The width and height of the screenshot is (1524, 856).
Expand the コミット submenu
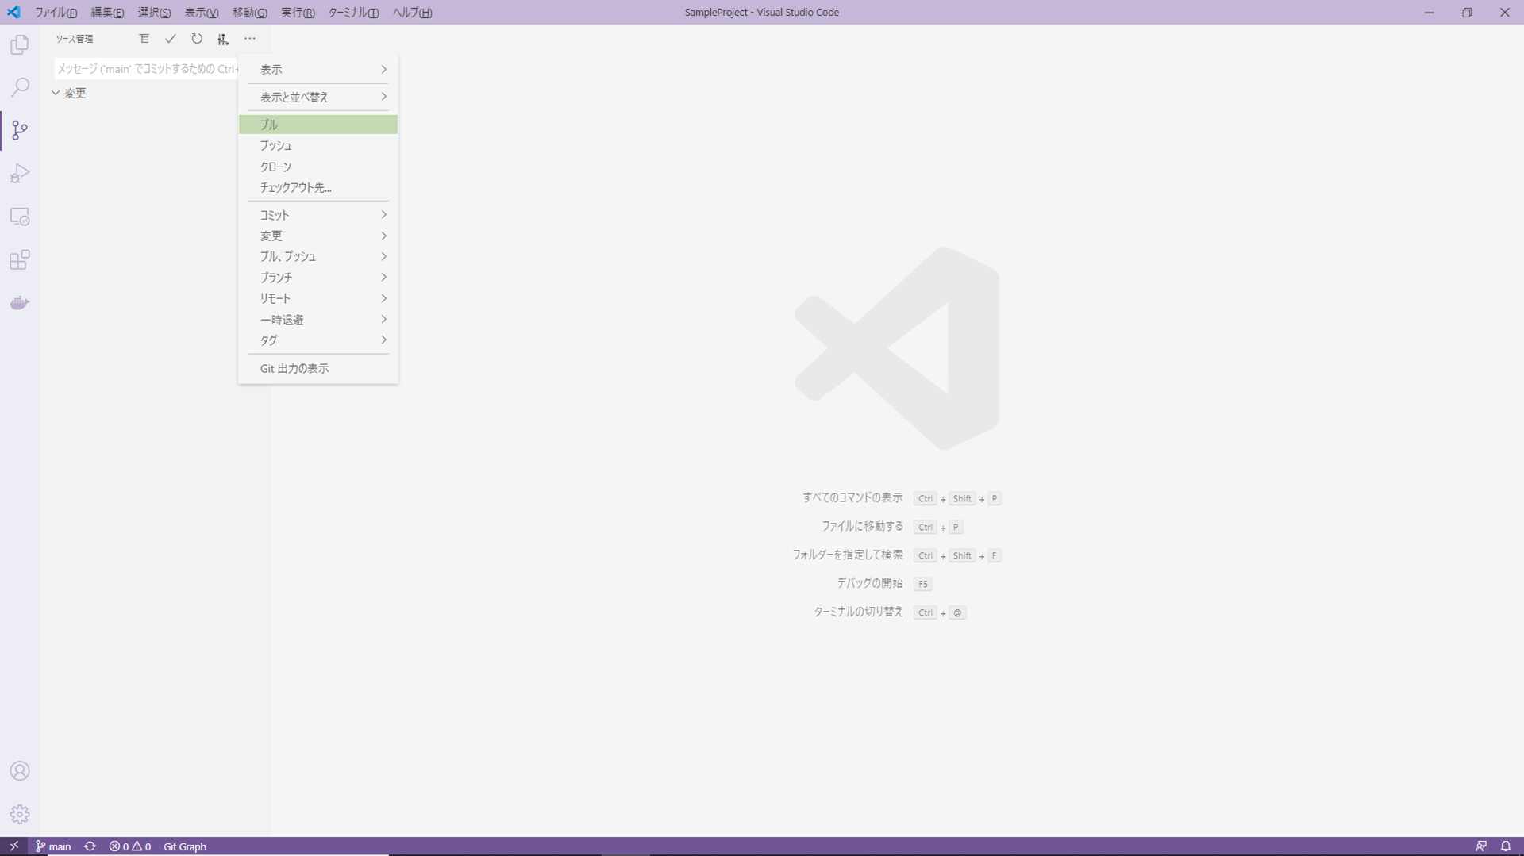(318, 215)
